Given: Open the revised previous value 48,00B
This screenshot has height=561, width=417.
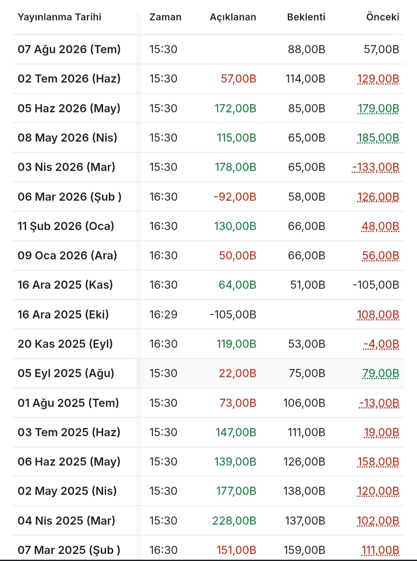Looking at the screenshot, I should pyautogui.click(x=380, y=226).
